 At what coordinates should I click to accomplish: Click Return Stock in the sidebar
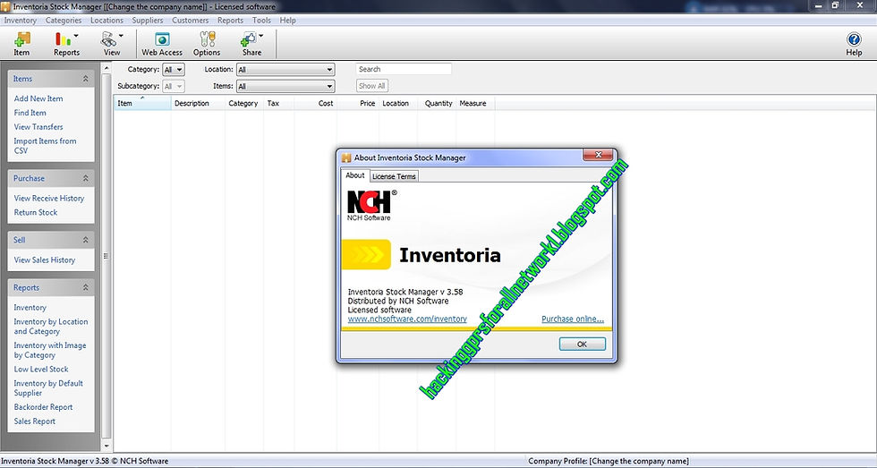click(x=36, y=212)
